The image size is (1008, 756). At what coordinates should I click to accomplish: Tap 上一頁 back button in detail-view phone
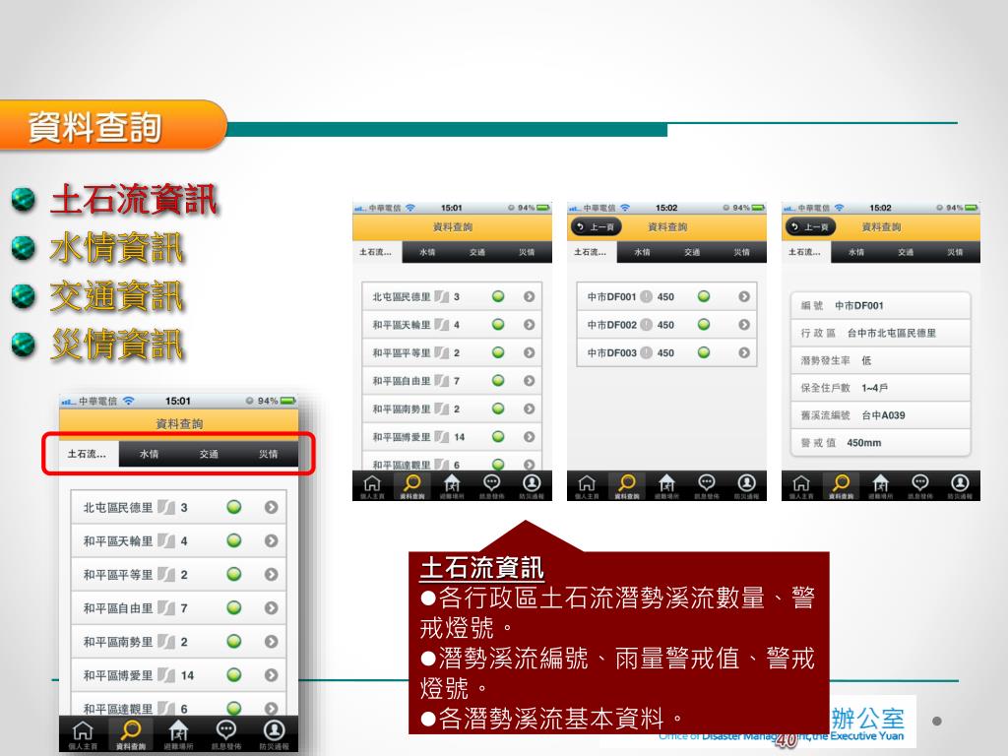(x=810, y=227)
